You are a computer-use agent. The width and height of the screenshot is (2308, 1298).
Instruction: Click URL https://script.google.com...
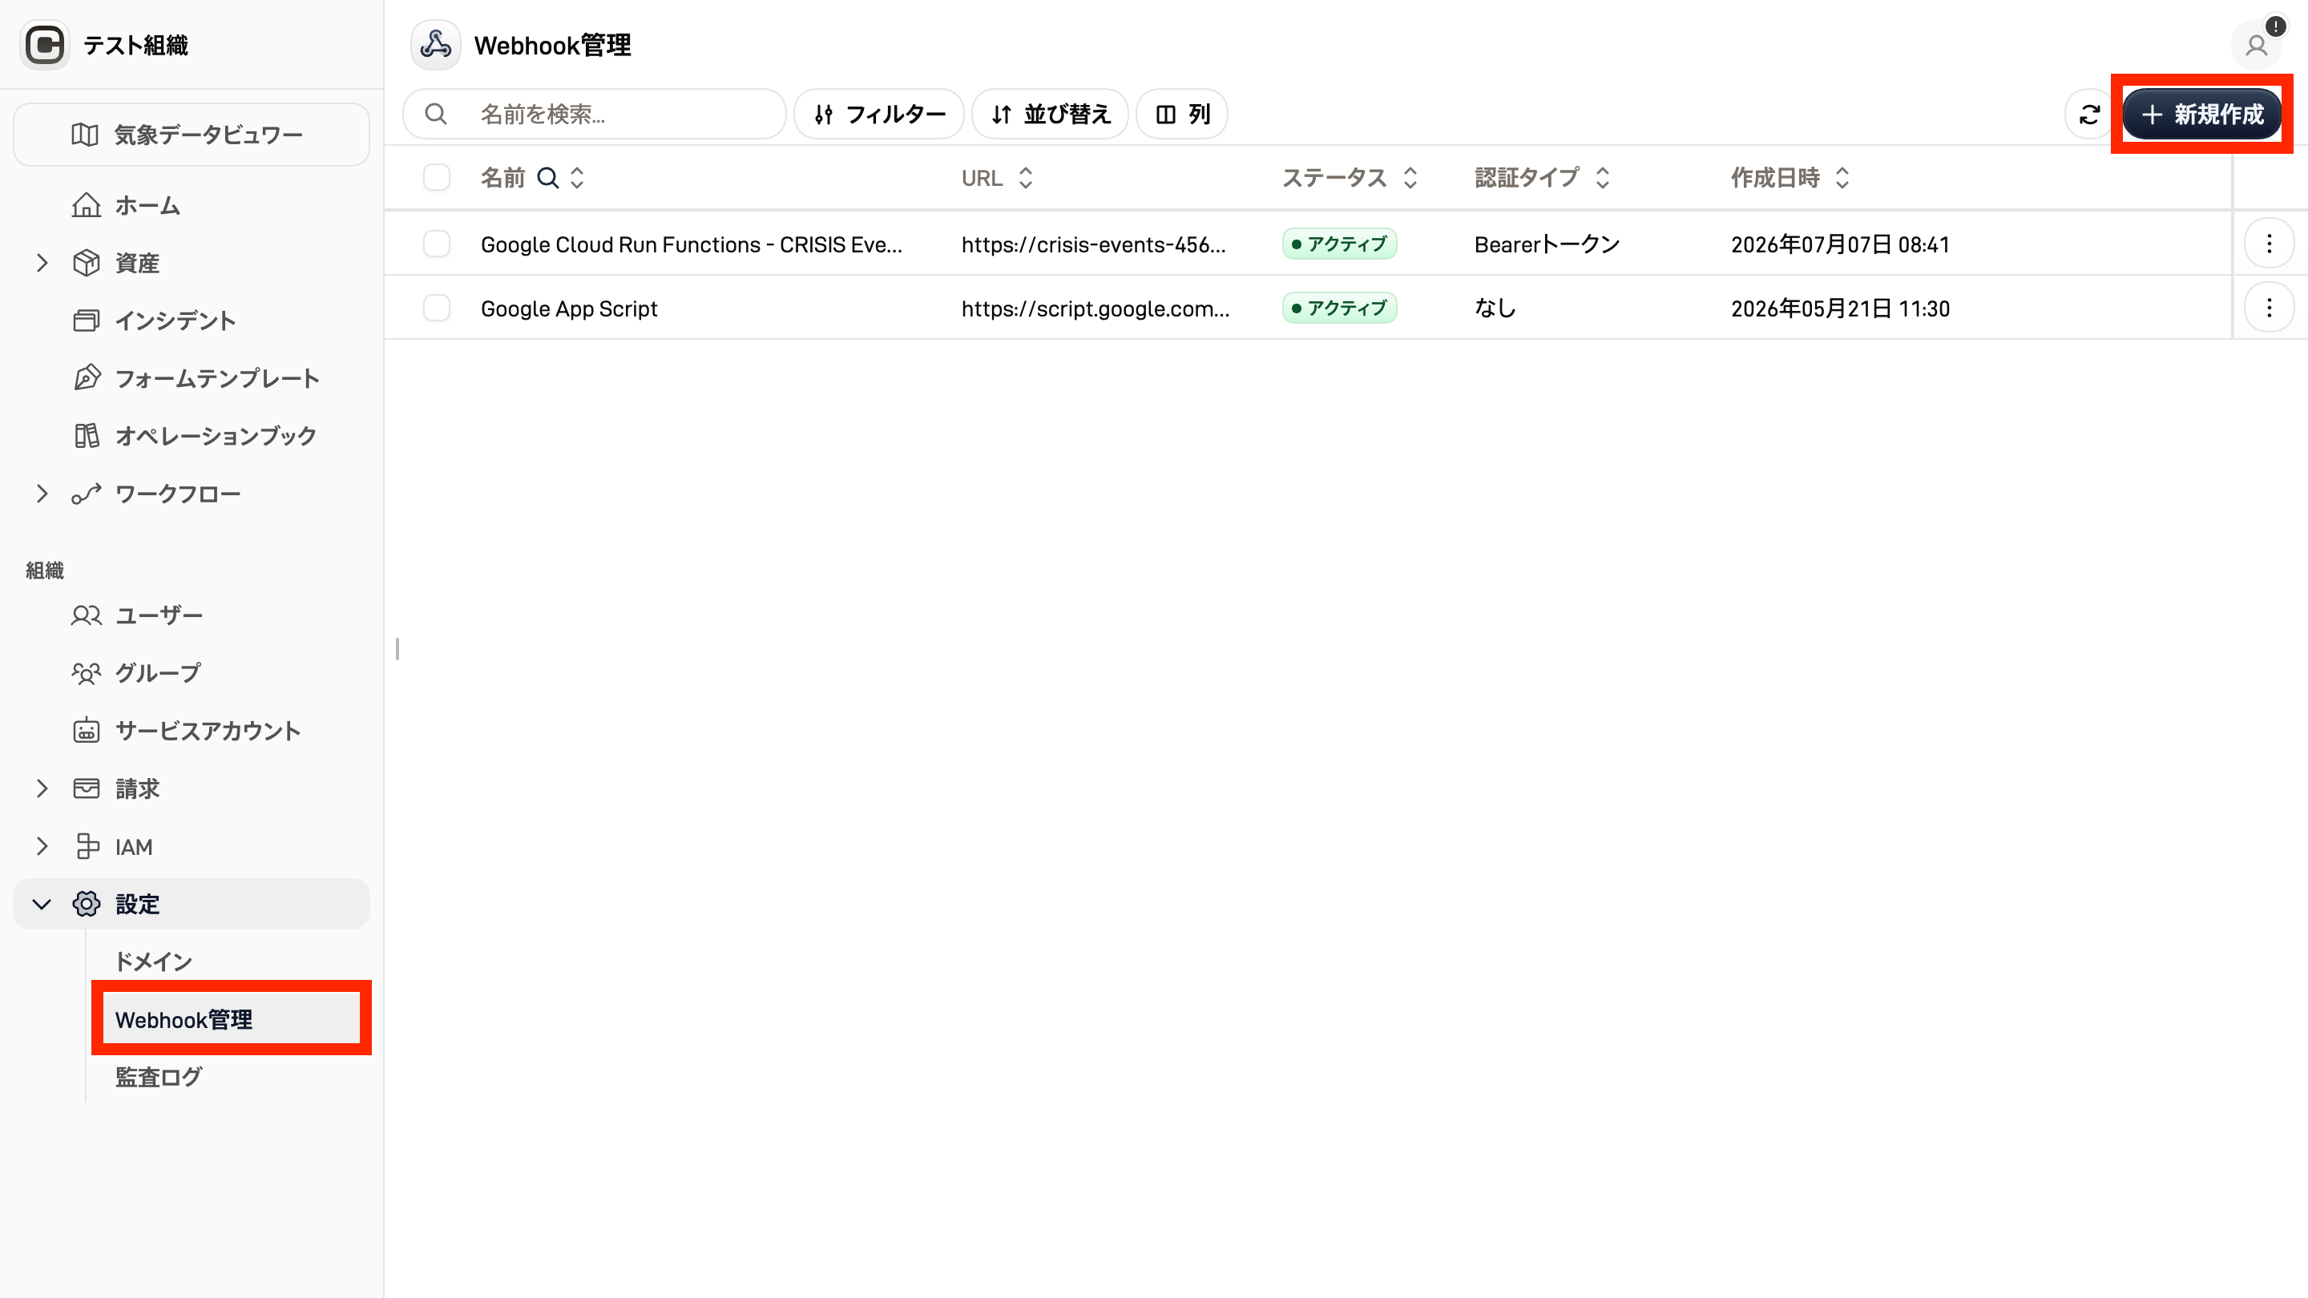[1095, 308]
